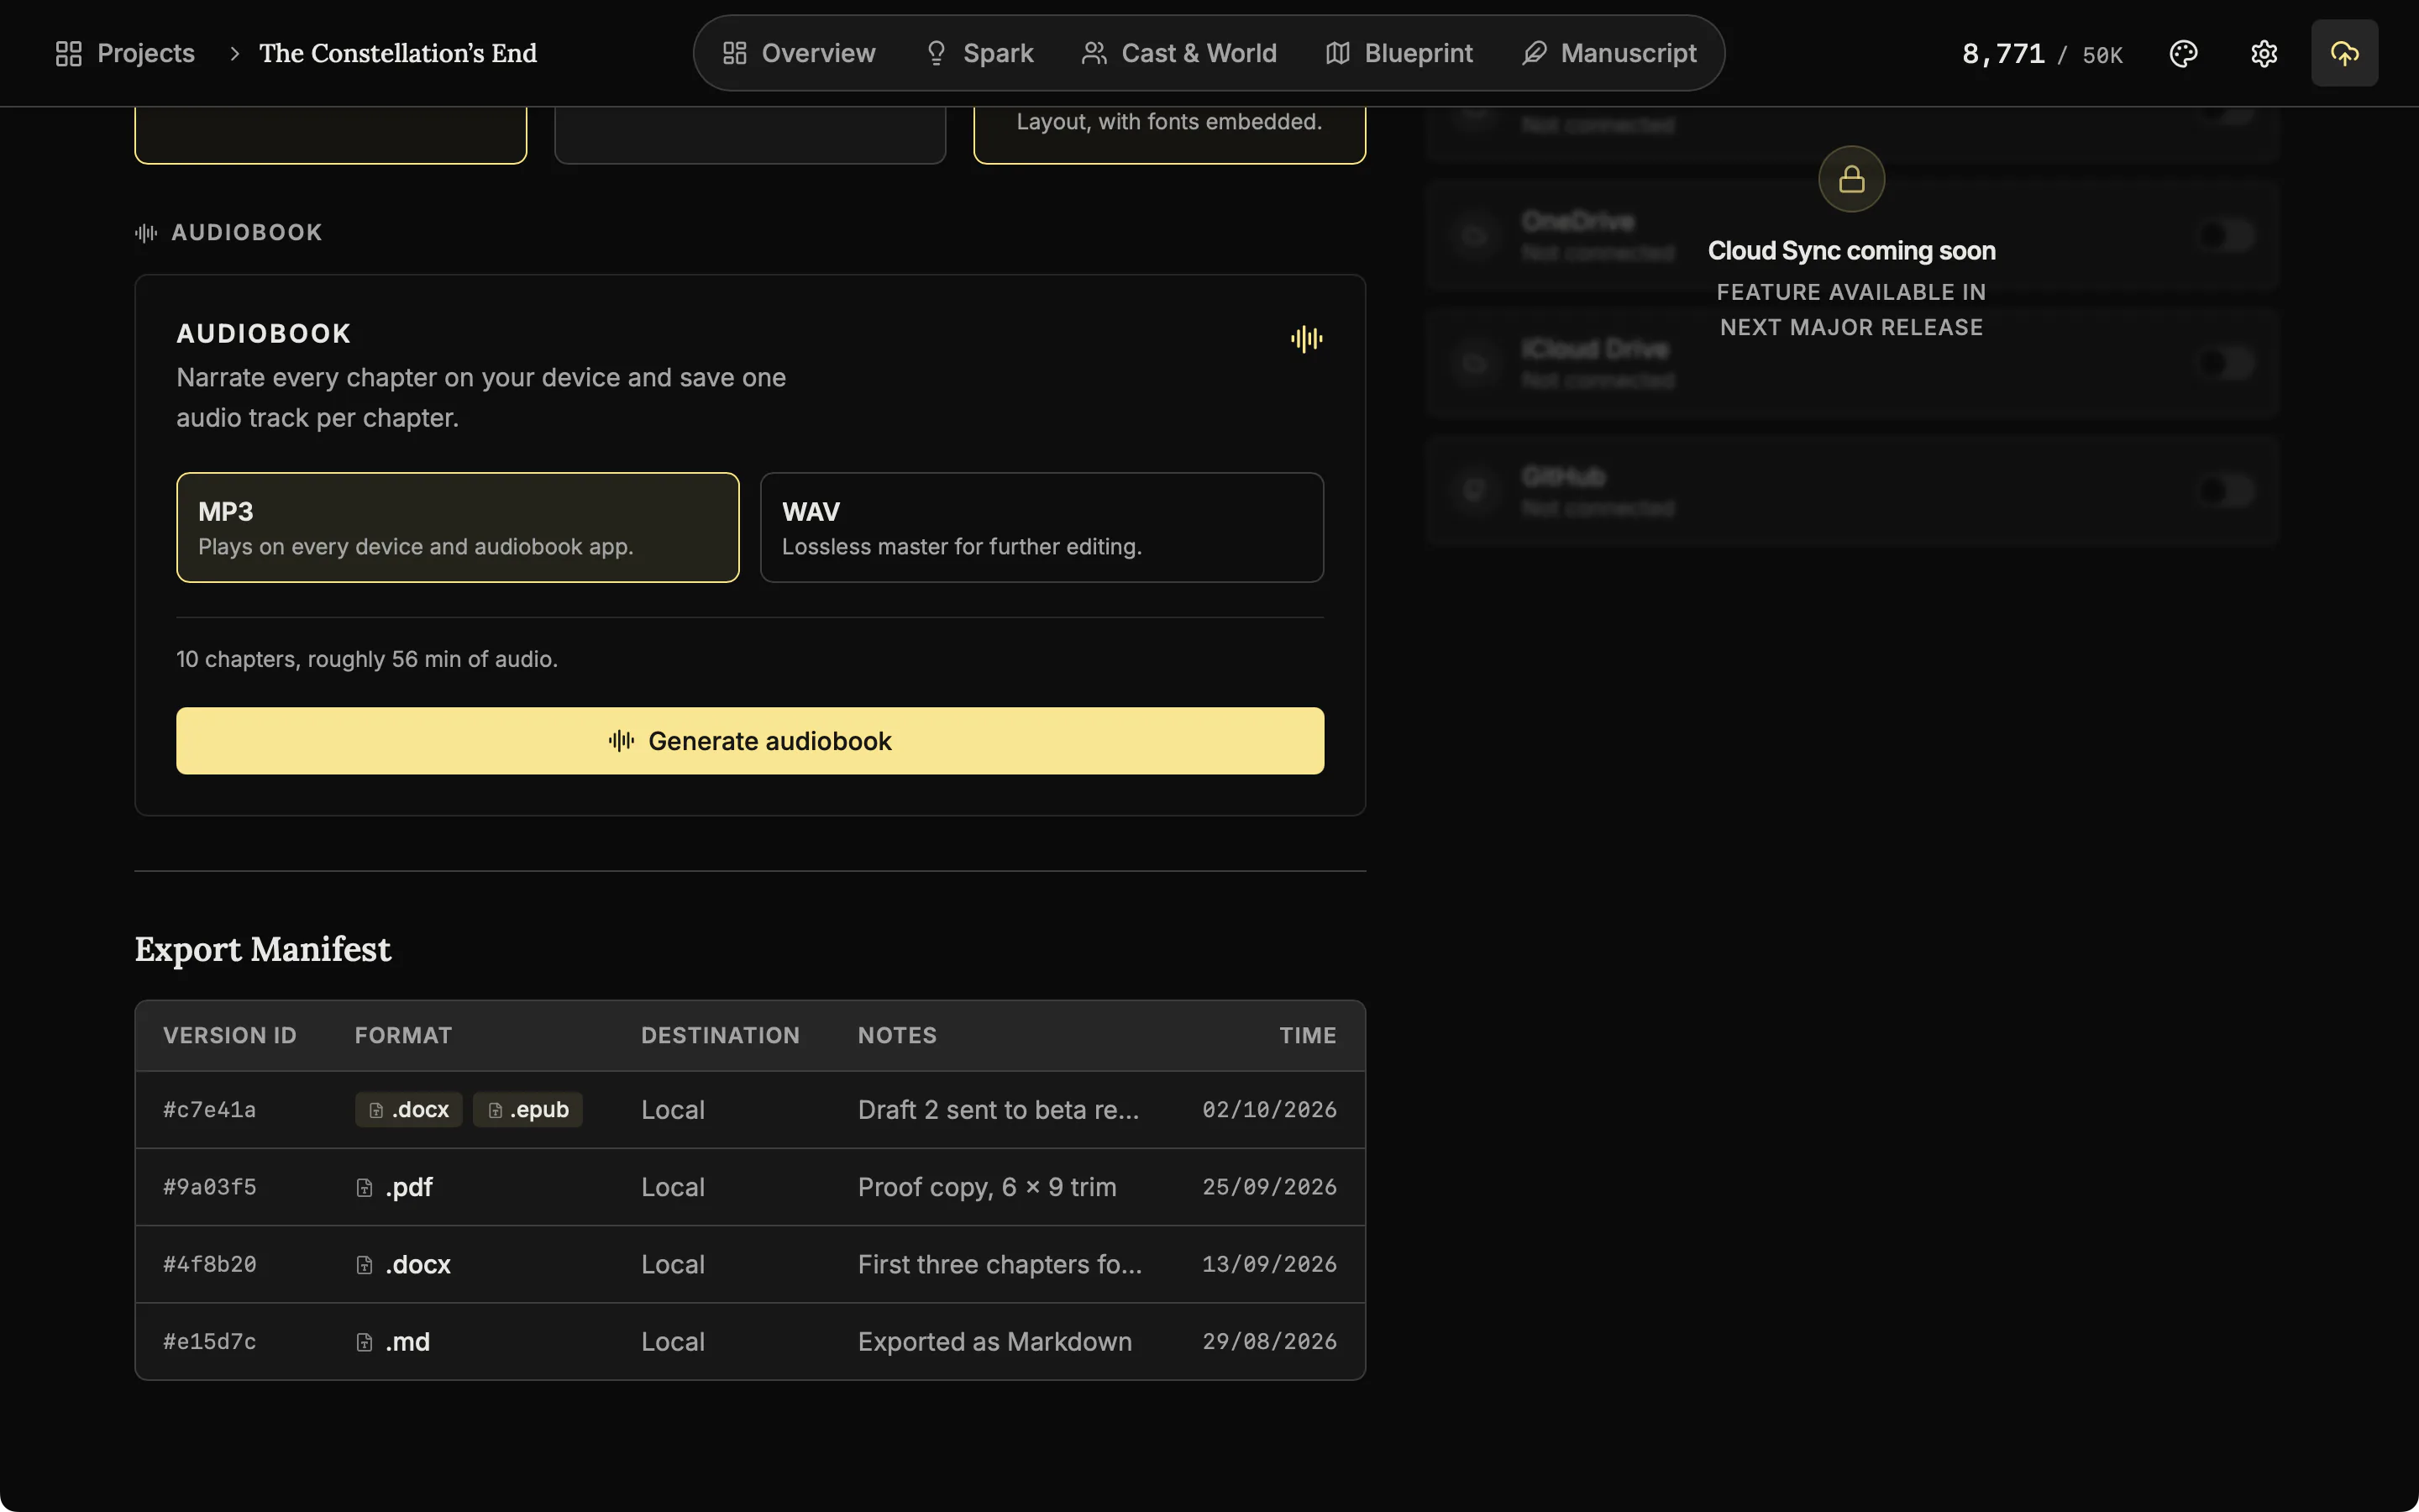Open the Blueprint tab
This screenshot has height=1512, width=2419.
tap(1399, 53)
